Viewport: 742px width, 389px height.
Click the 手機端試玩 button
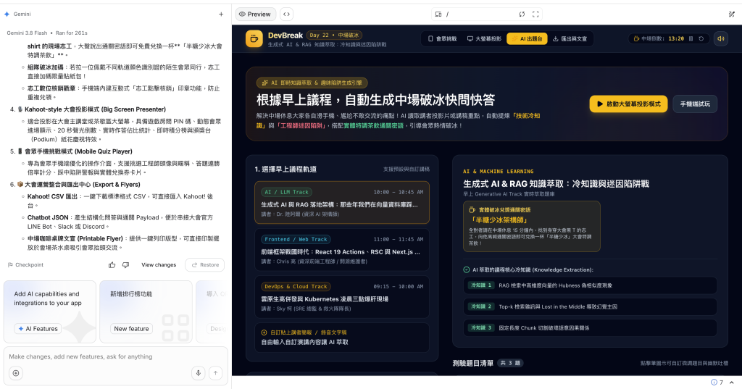695,104
